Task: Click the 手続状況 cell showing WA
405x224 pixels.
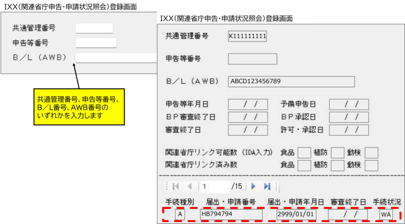Action: click(x=386, y=214)
